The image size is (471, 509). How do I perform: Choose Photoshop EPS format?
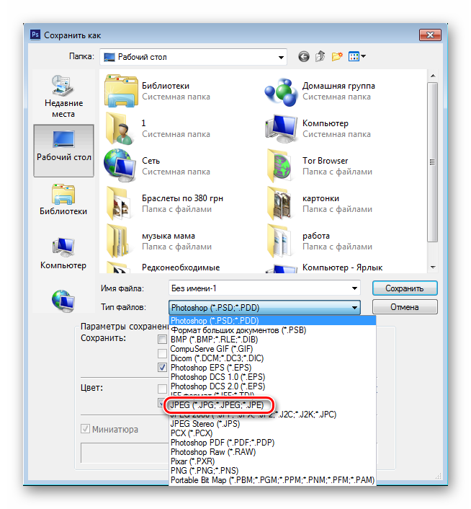point(272,368)
